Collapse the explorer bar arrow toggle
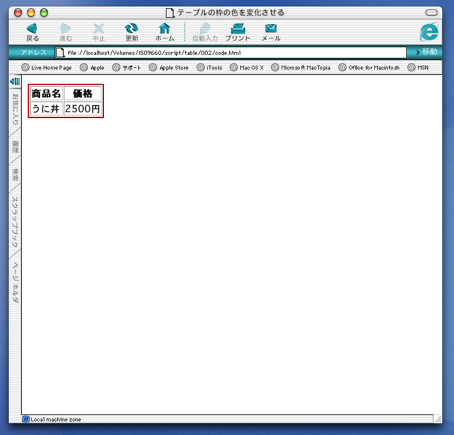454x435 pixels. coord(15,81)
